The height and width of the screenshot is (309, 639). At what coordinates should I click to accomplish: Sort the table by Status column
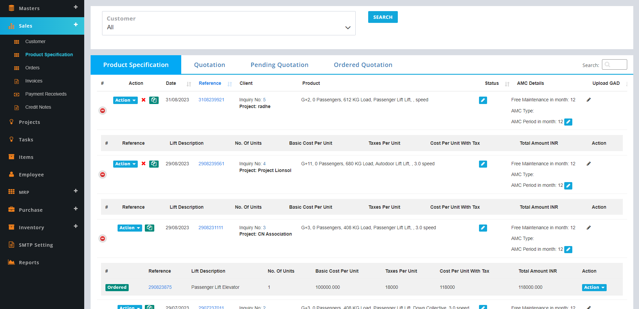click(x=507, y=84)
